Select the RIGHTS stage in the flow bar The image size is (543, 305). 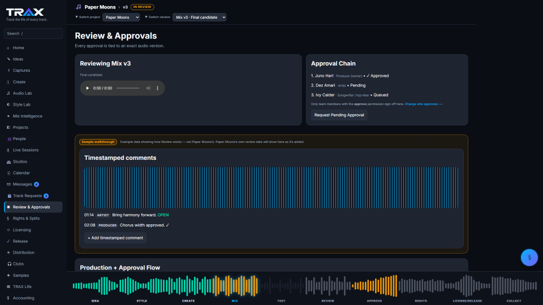(421, 301)
